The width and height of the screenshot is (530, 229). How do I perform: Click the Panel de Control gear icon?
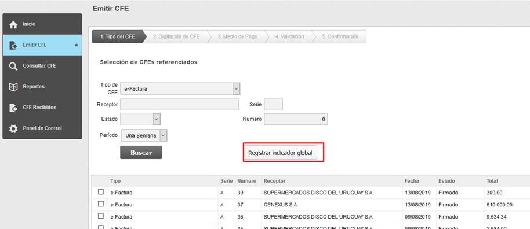pyautogui.click(x=13, y=128)
